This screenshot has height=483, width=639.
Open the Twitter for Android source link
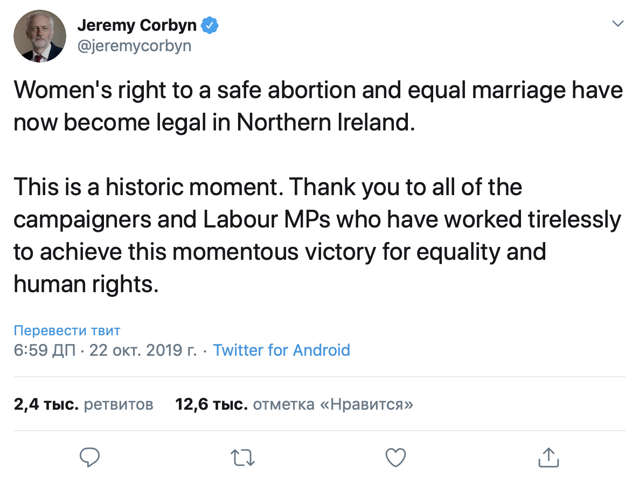[x=281, y=350]
